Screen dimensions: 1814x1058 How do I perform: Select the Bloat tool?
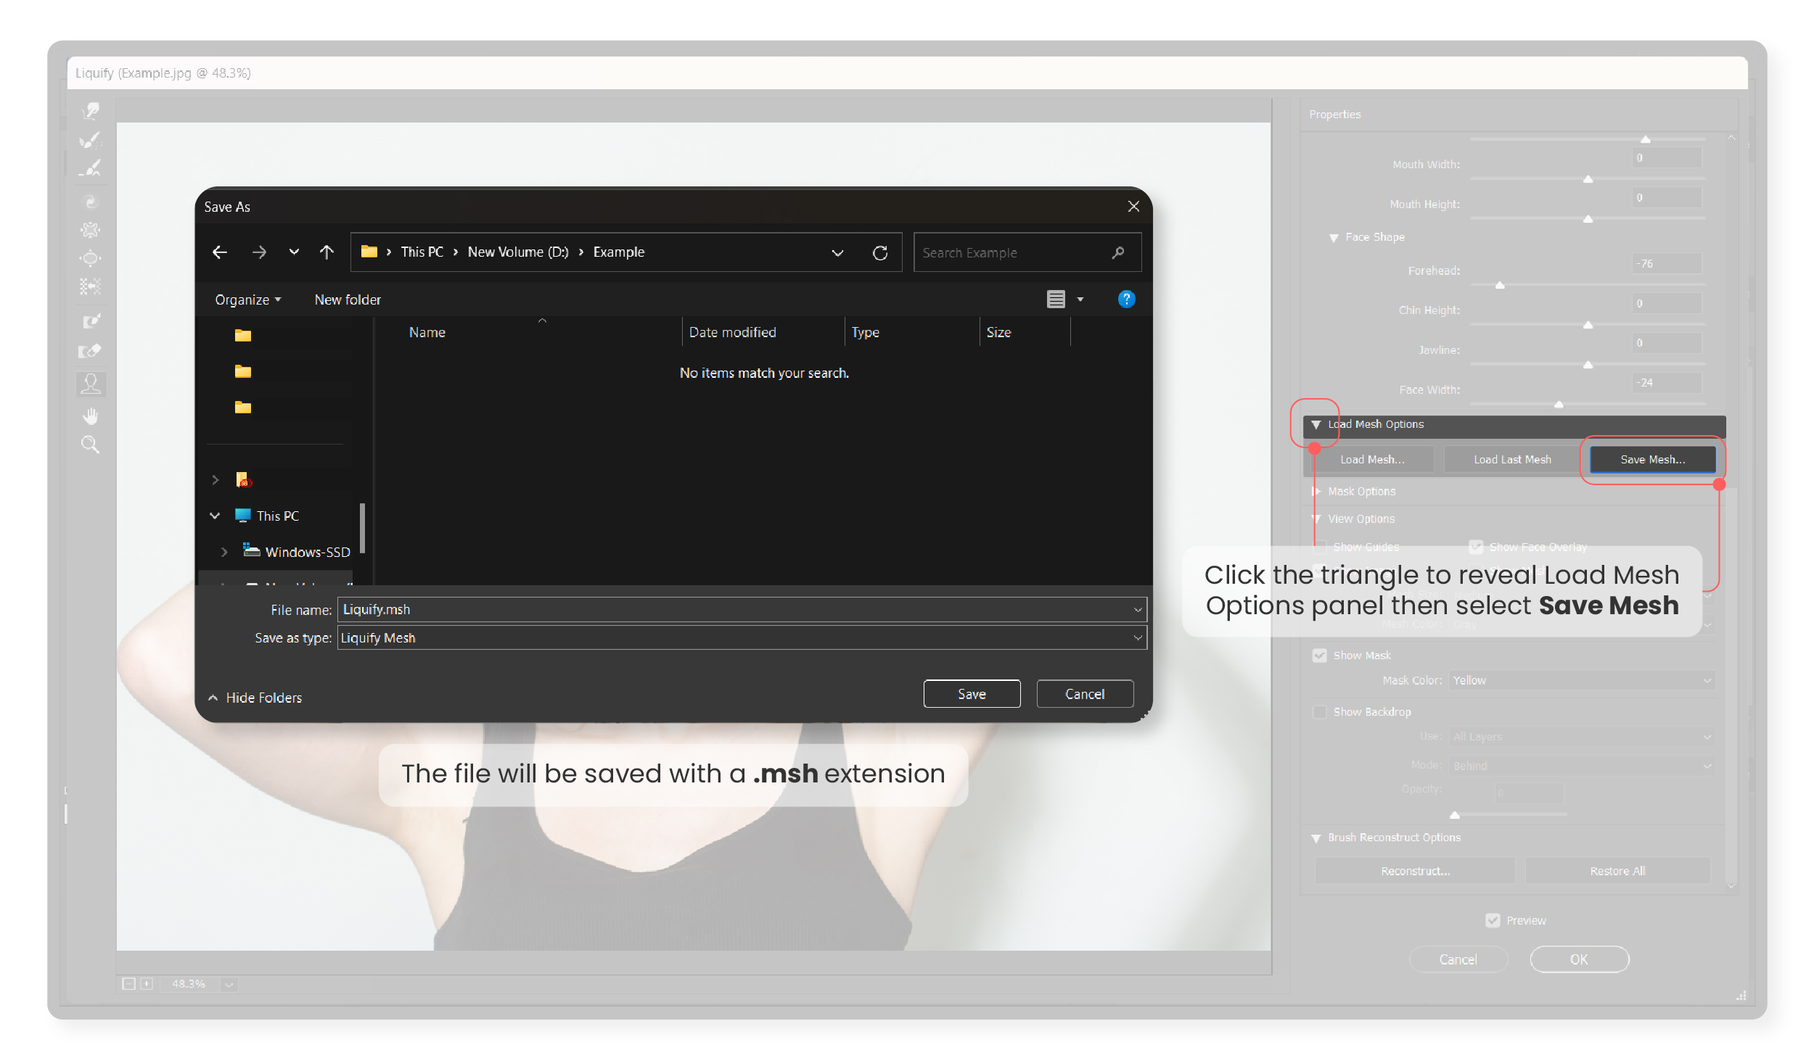(91, 258)
